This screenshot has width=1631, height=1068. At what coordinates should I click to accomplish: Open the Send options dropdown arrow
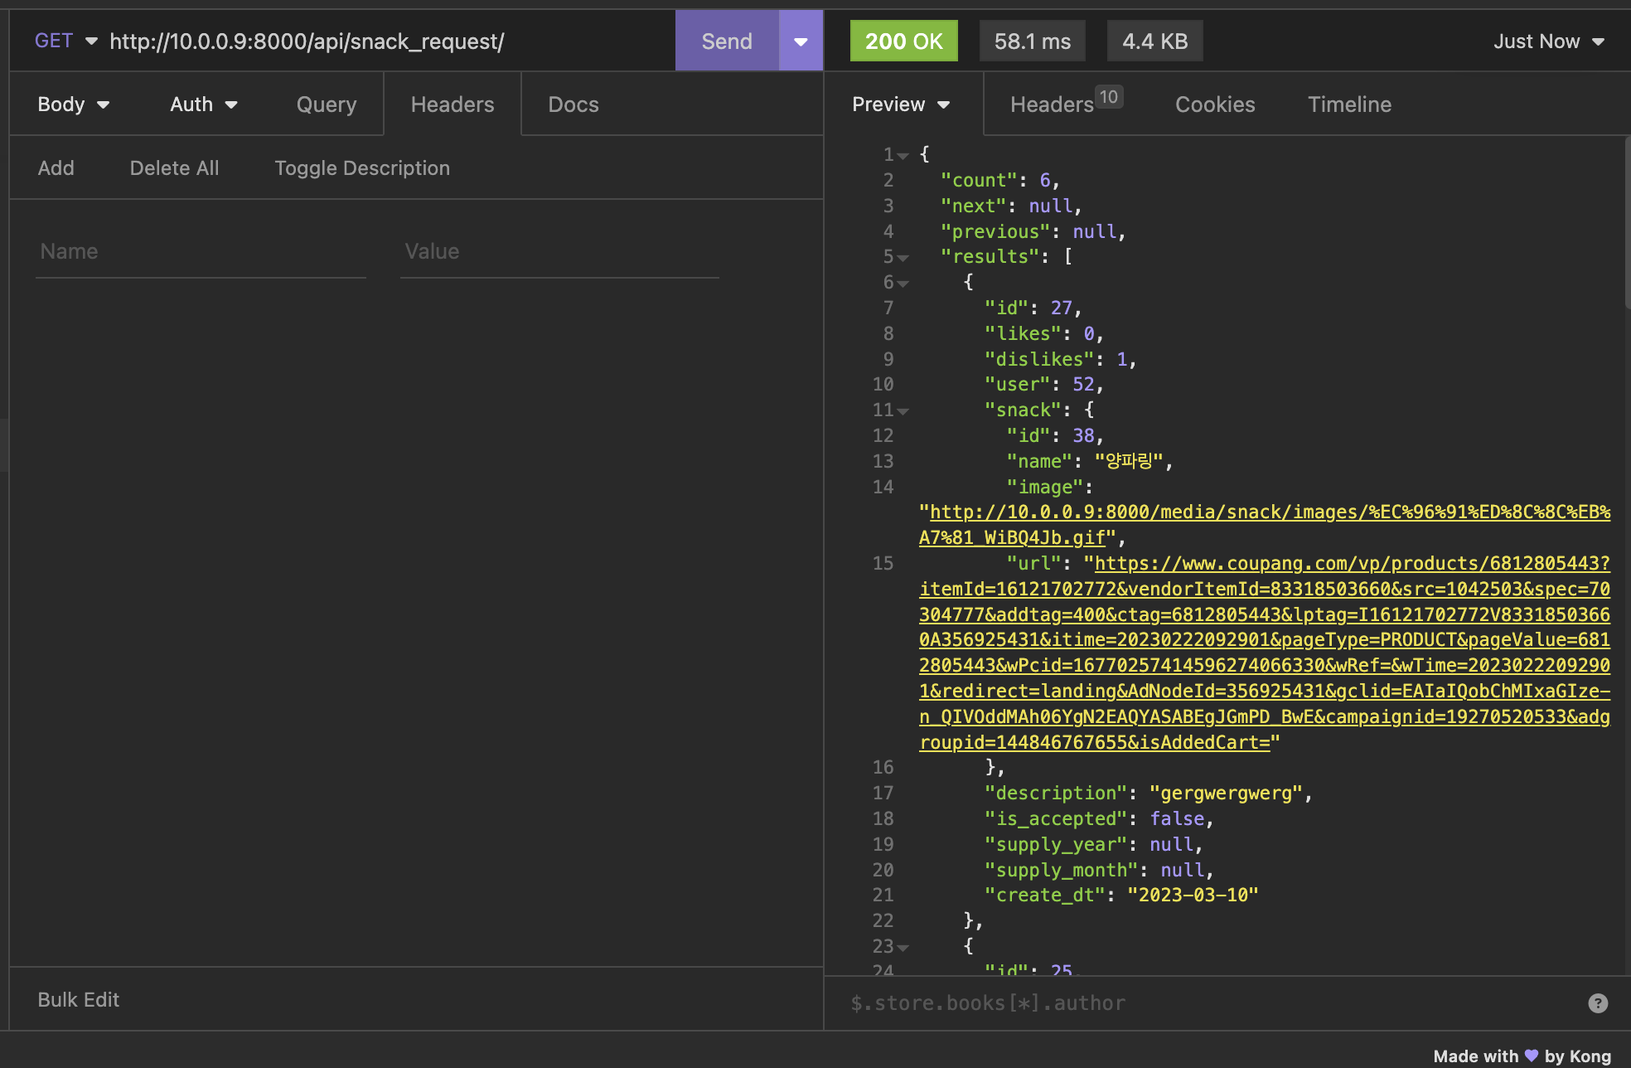click(801, 41)
